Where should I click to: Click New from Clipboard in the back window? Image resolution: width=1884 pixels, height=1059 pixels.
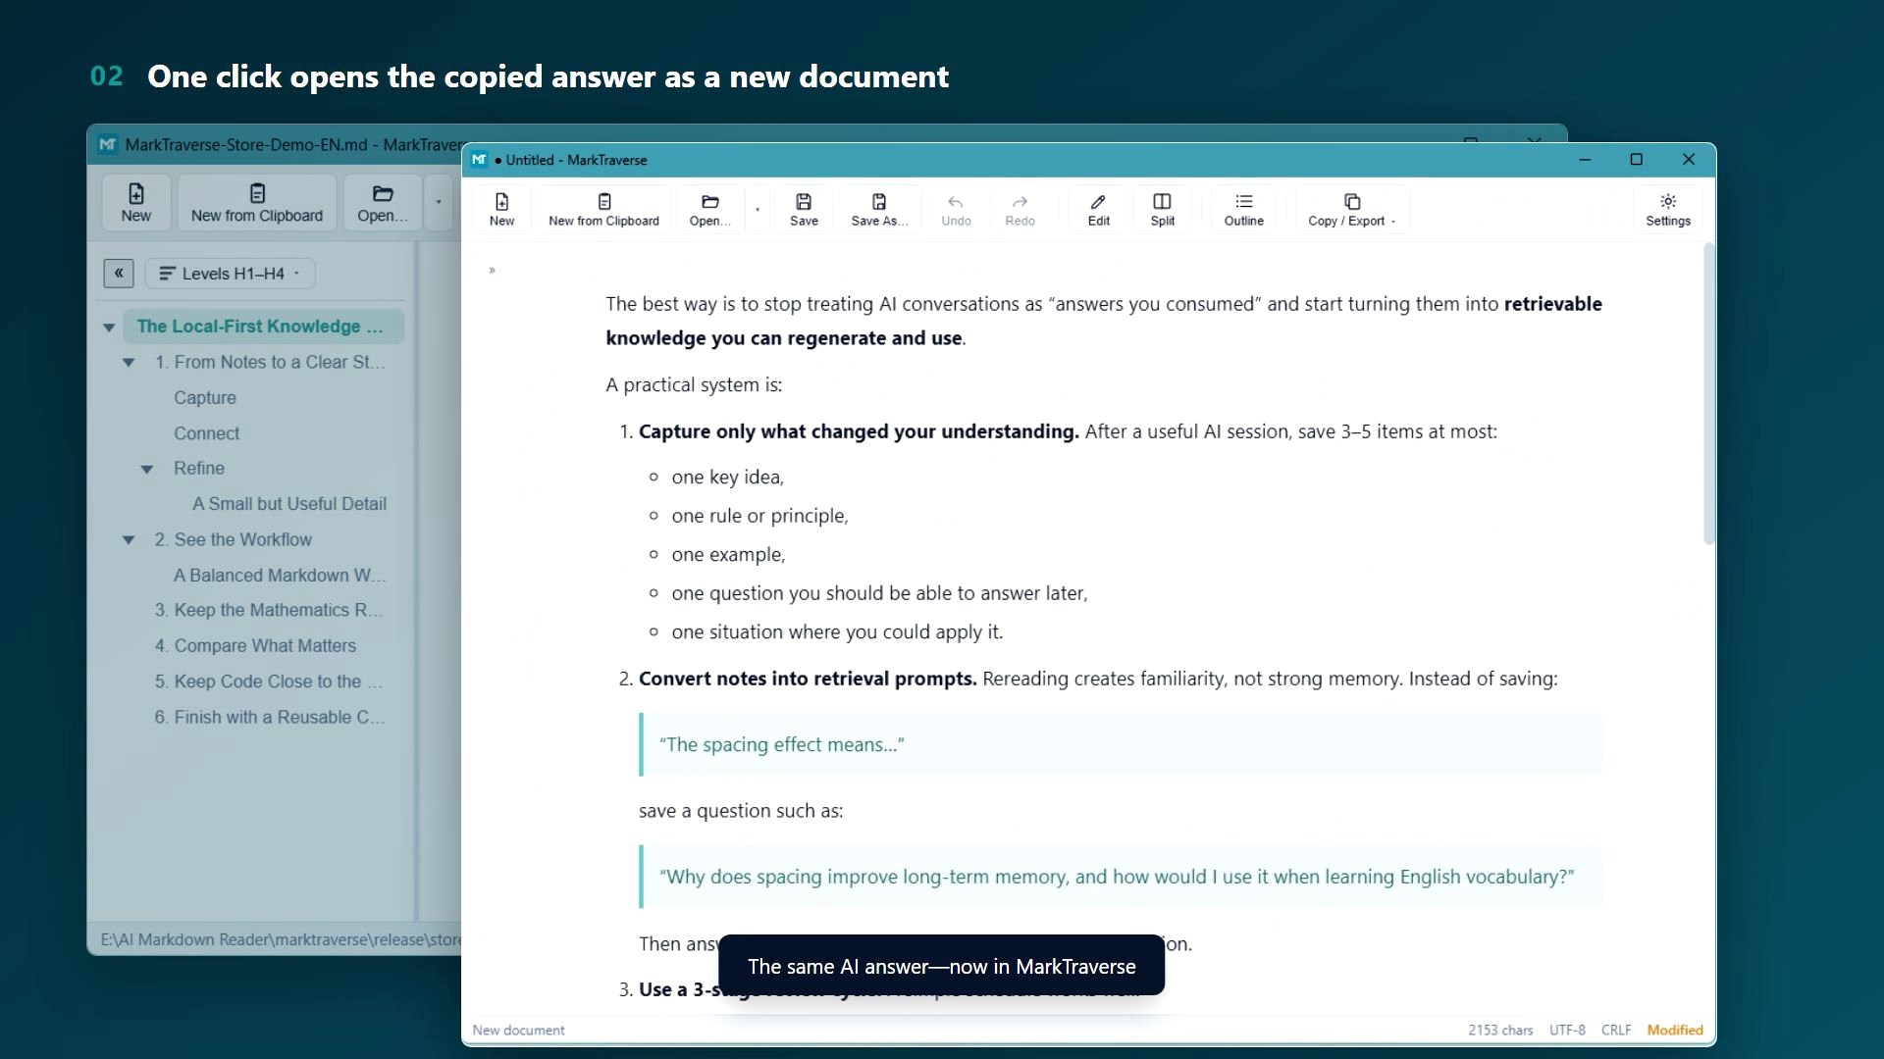257,203
